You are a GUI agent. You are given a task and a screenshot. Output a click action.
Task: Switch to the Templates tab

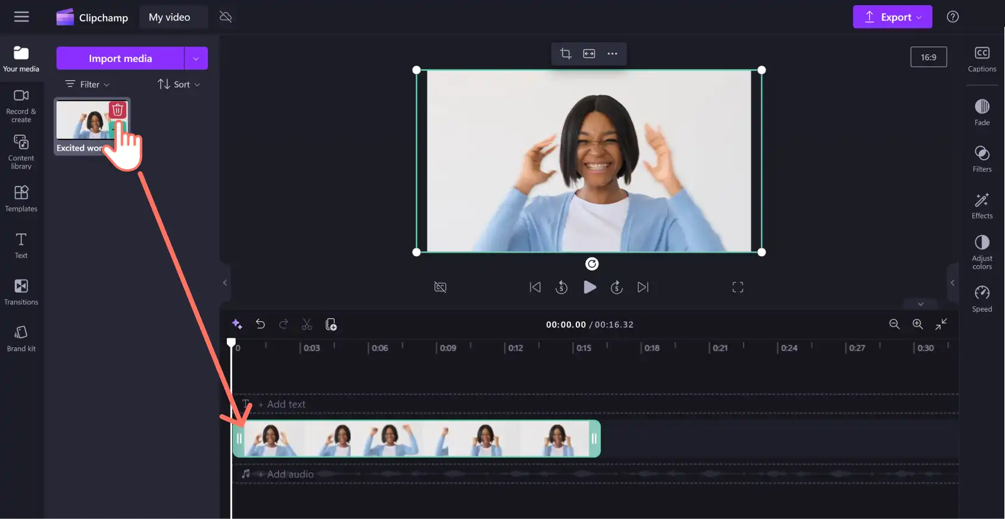[x=21, y=199]
